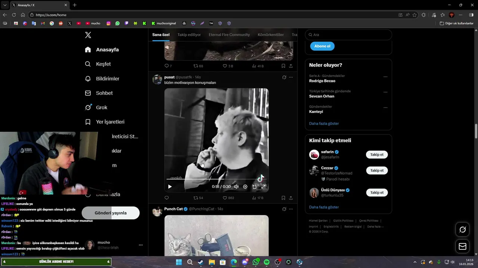Open Punch Cat's profile avatar
This screenshot has width=478, height=268.
pyautogui.click(x=157, y=211)
